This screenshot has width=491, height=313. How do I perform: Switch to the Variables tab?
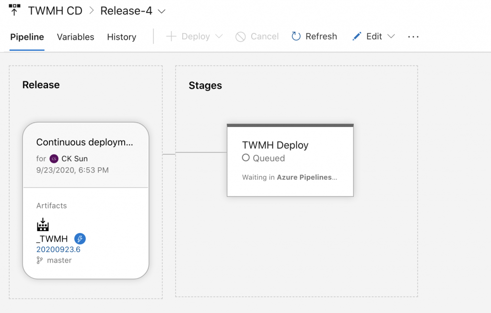75,37
